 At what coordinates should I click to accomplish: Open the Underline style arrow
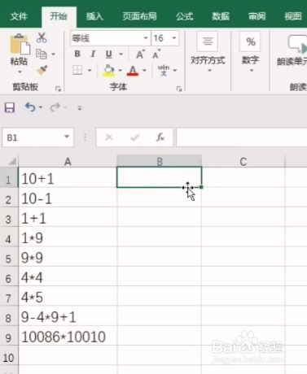pyautogui.click(x=121, y=54)
